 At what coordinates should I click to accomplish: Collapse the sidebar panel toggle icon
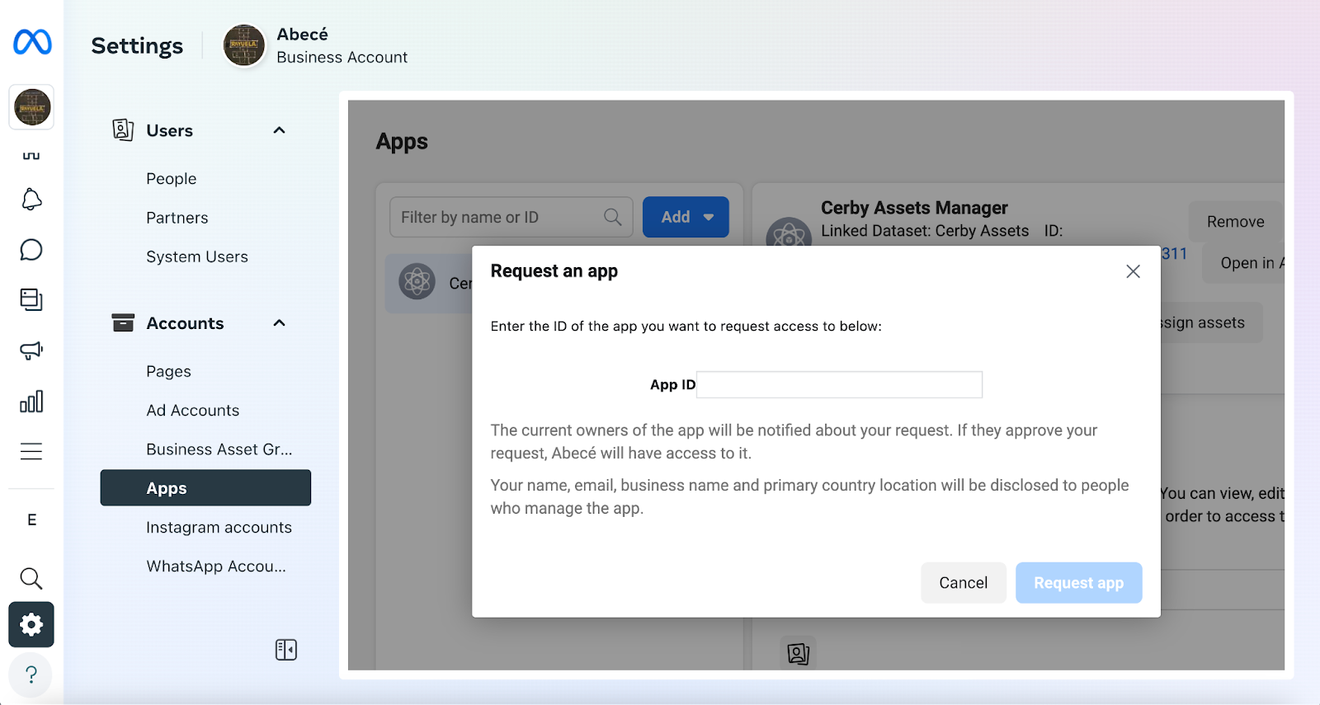click(286, 650)
